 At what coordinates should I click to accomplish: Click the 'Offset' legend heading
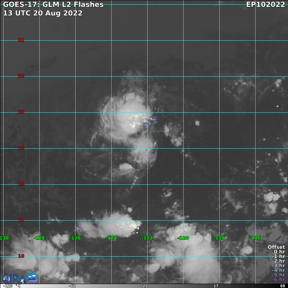click(x=276, y=247)
